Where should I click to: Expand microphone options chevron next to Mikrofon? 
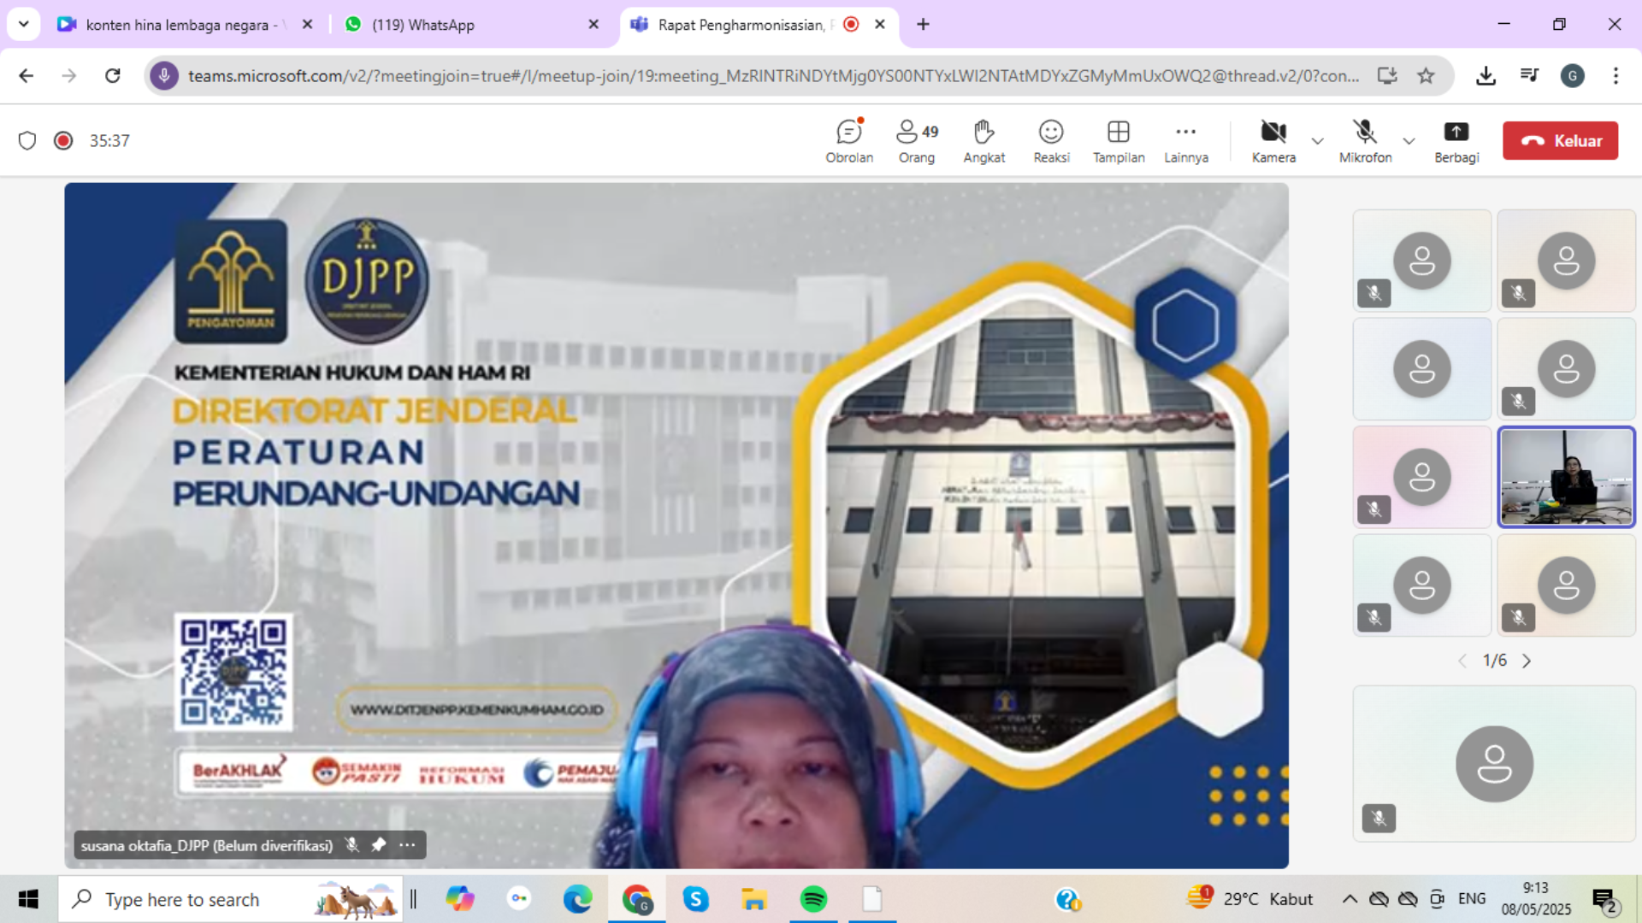1409,141
